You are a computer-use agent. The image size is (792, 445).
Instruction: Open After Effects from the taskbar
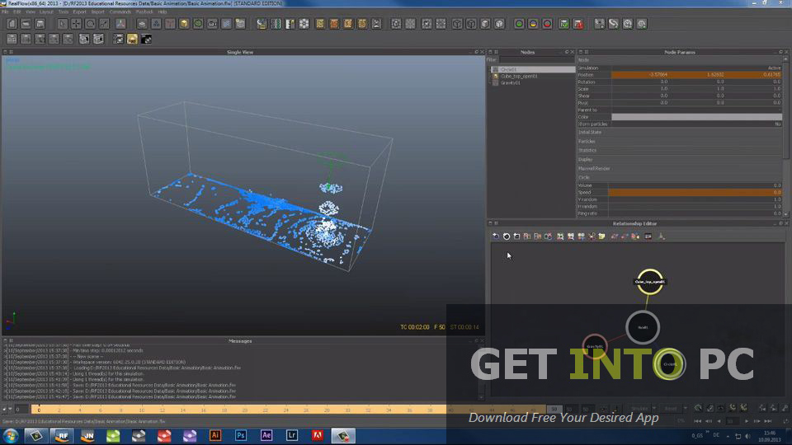[266, 435]
